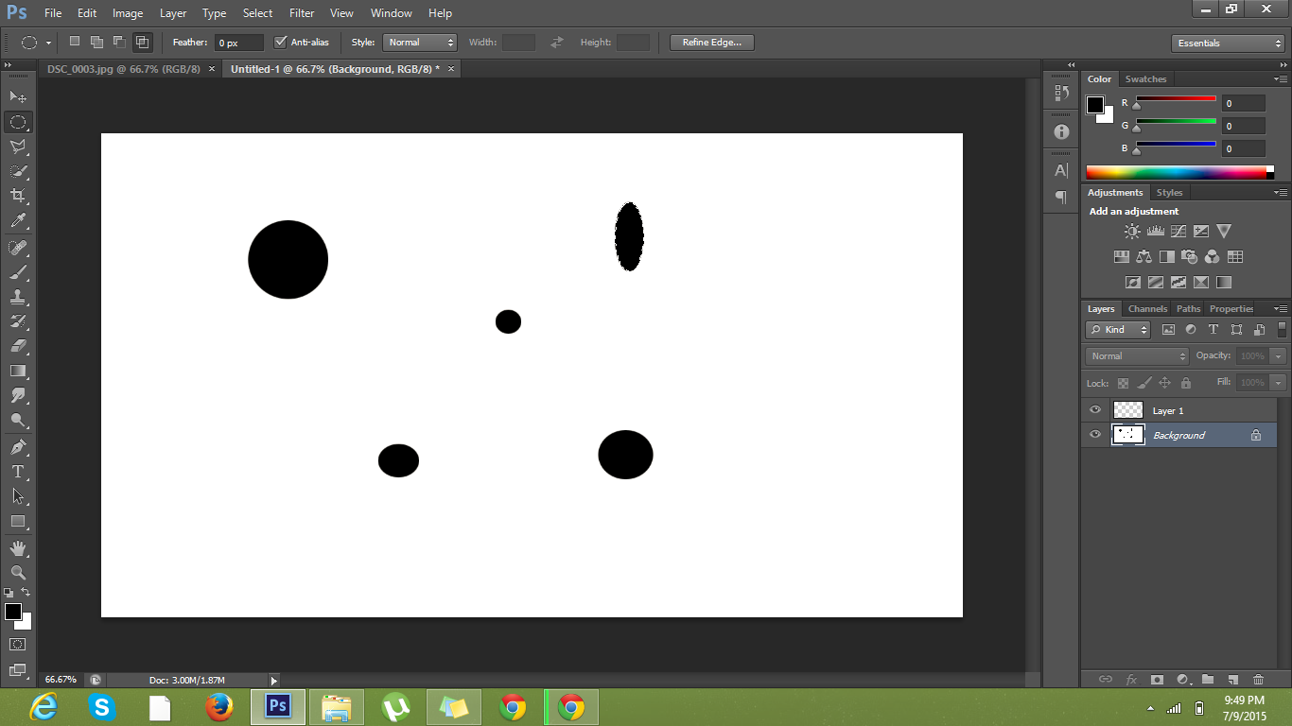The width and height of the screenshot is (1292, 726).
Task: Hide the Background layer eye icon
Action: 1095,435
